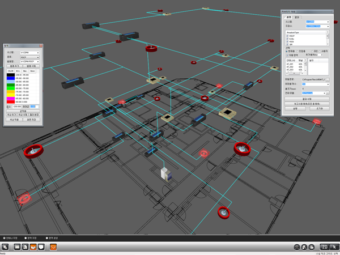
Task: Select the red ring antenna at the bottom right of the floor
Action: click(x=224, y=212)
